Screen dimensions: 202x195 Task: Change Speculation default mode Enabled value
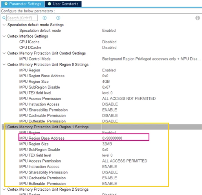click(x=109, y=31)
